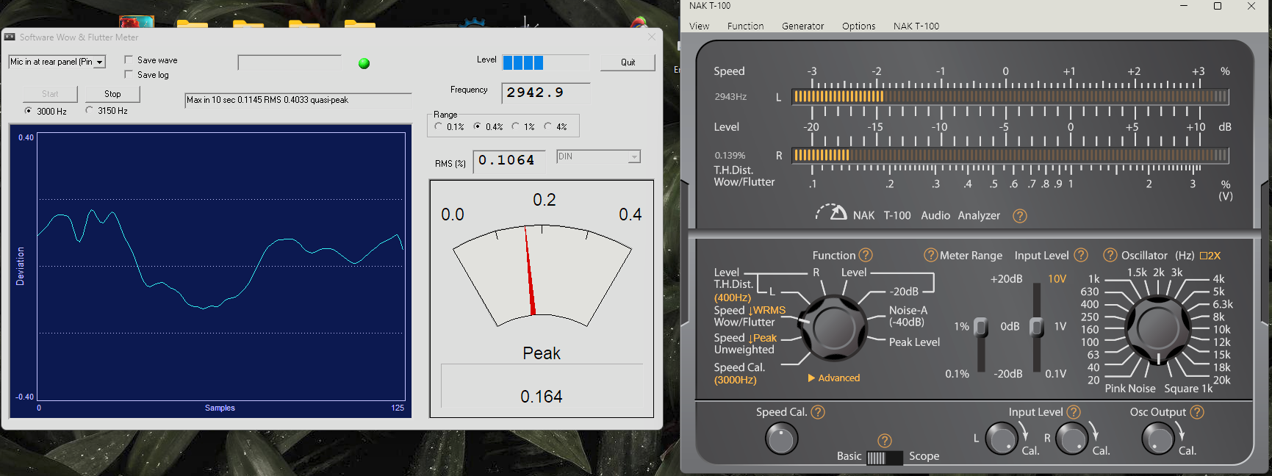Image resolution: width=1272 pixels, height=476 pixels.
Task: Select Peak Level on the Function dial
Action: pyautogui.click(x=914, y=342)
